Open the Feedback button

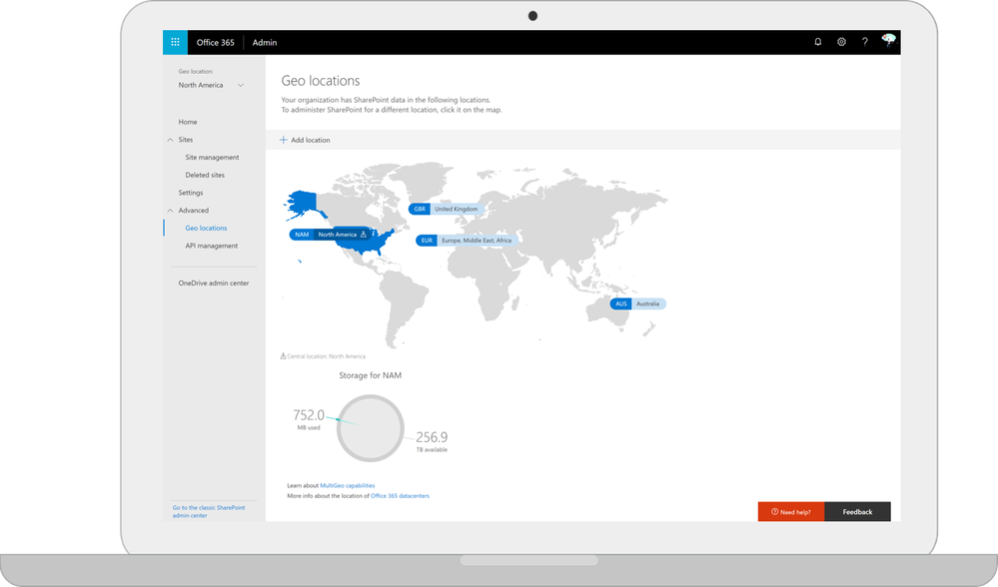(857, 512)
